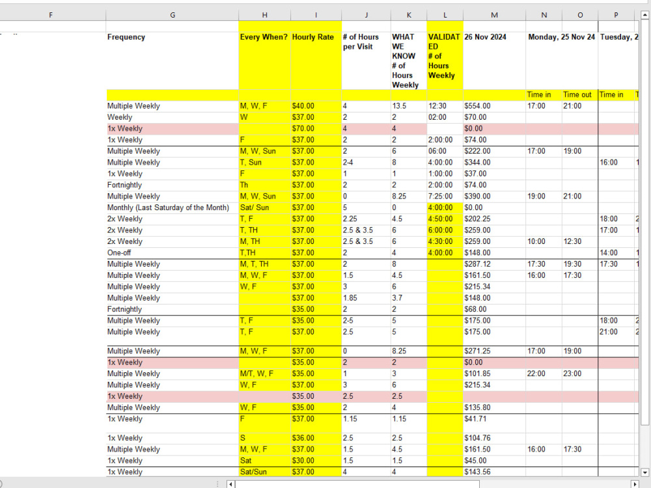Click the '4:50:00' validated hours cell
Screen dimensions: 651x488
(x=445, y=219)
